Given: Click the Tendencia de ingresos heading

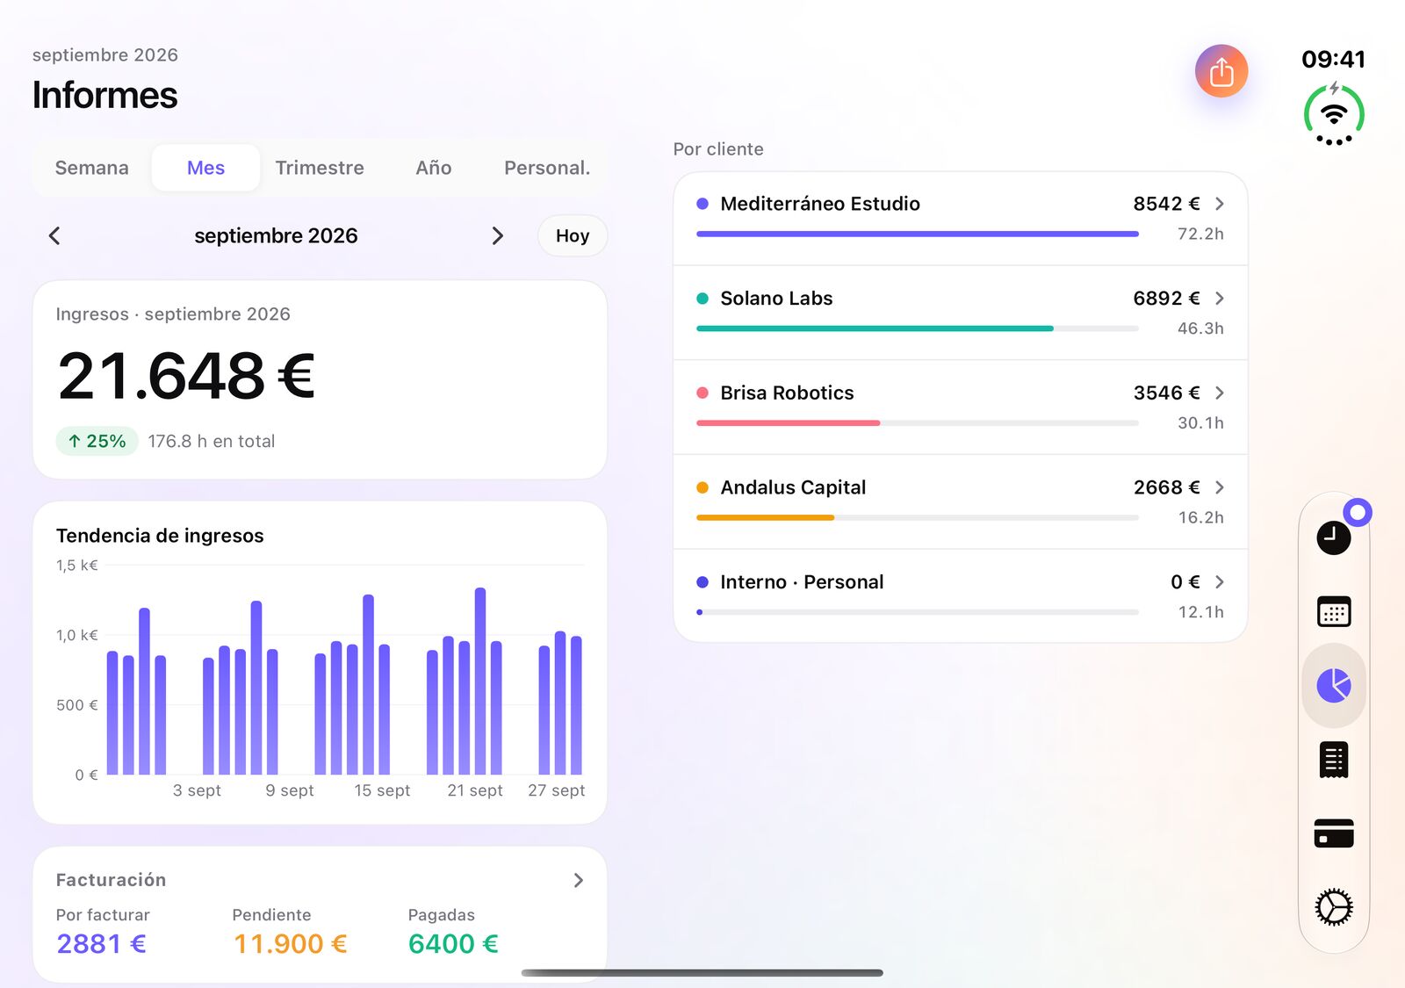Looking at the screenshot, I should point(160,536).
